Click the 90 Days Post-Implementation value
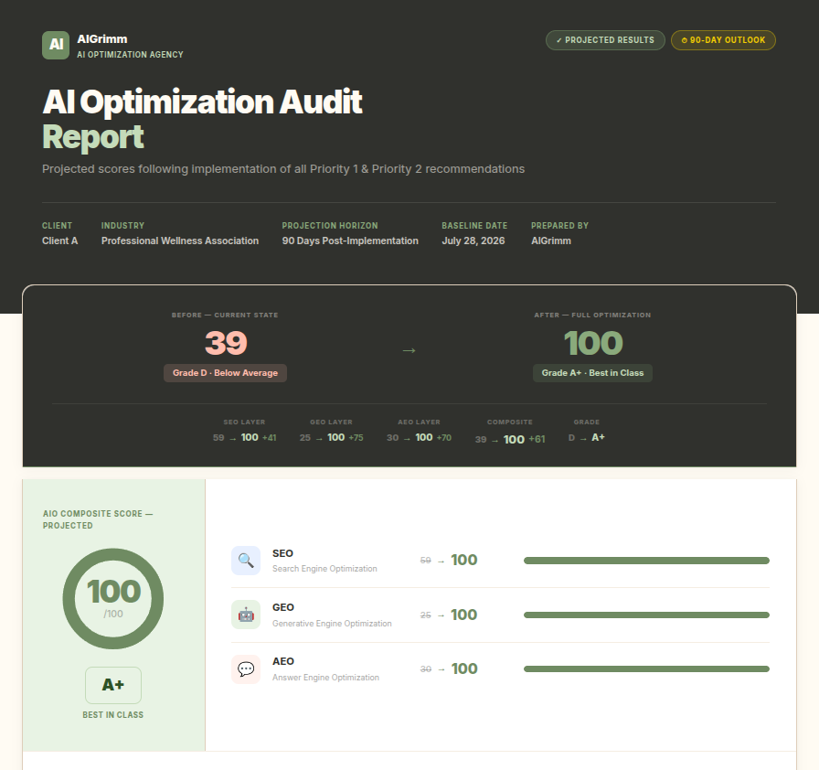This screenshot has width=819, height=770. coord(350,241)
